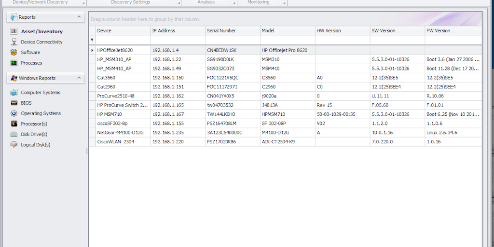
Task: Click the IP Address filter field
Action: coord(178,40)
